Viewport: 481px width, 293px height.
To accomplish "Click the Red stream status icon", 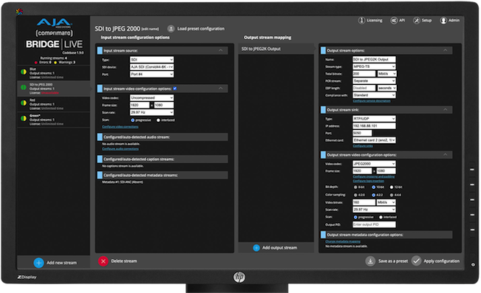I will tap(24, 103).
